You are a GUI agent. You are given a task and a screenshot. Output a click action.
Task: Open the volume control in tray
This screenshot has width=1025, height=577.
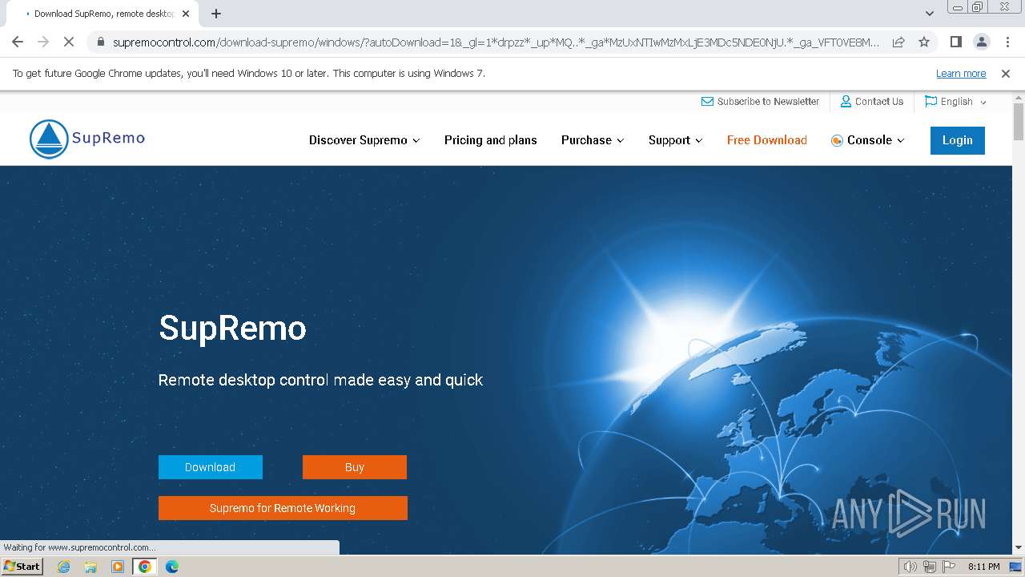[910, 567]
